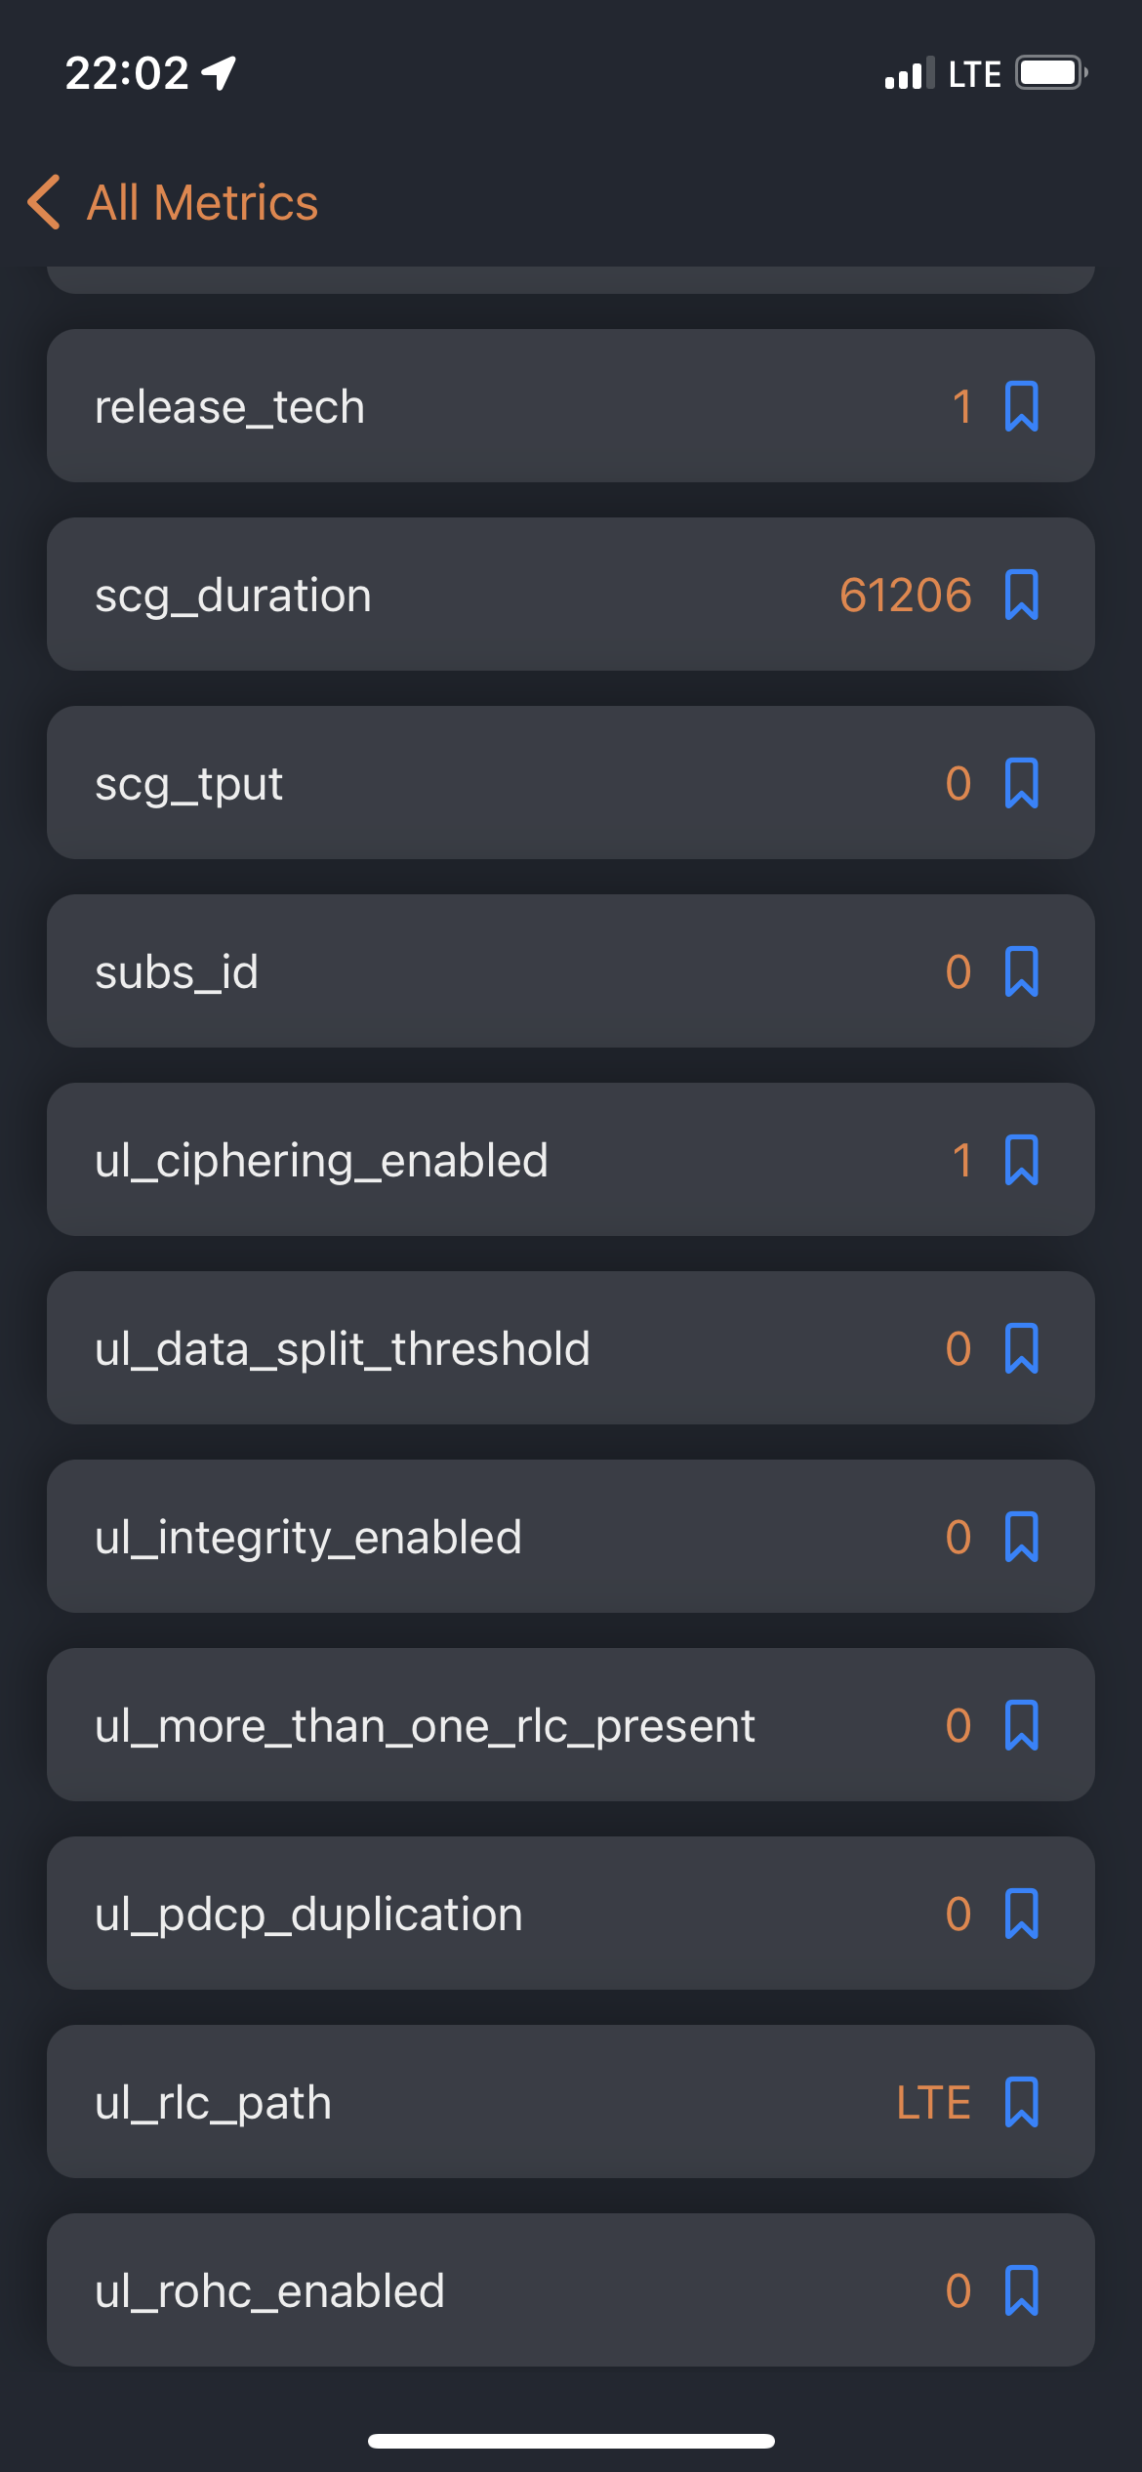Viewport: 1142px width, 2472px height.
Task: Tap bookmark icon for scg_tput
Action: tap(1021, 783)
